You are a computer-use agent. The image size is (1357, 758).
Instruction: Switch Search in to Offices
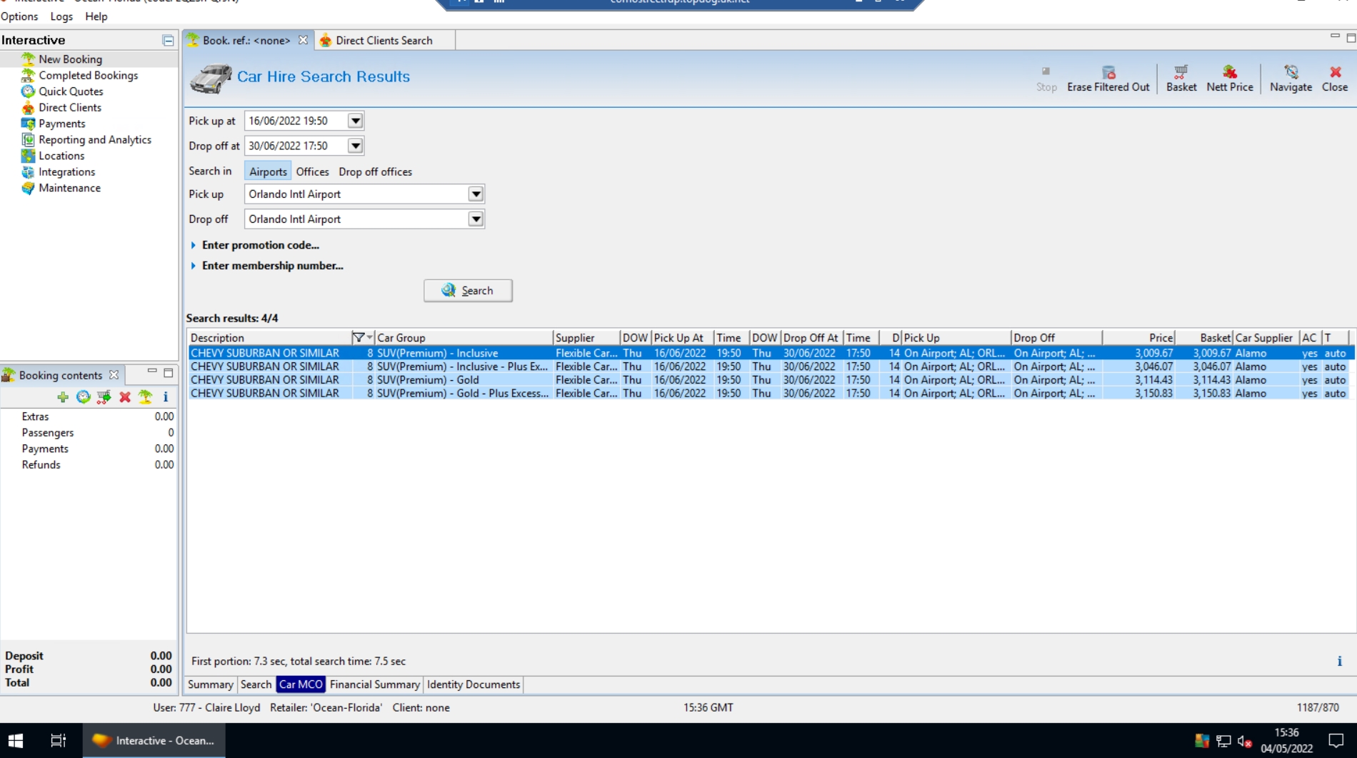[x=312, y=171]
